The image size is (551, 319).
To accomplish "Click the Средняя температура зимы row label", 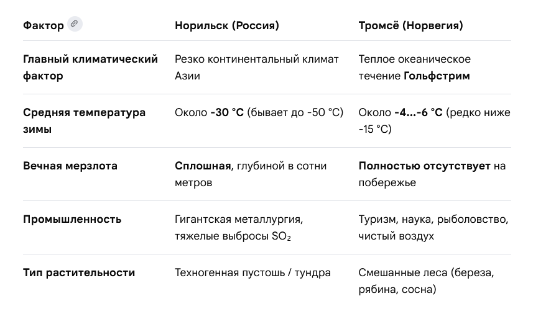I will coord(85,120).
